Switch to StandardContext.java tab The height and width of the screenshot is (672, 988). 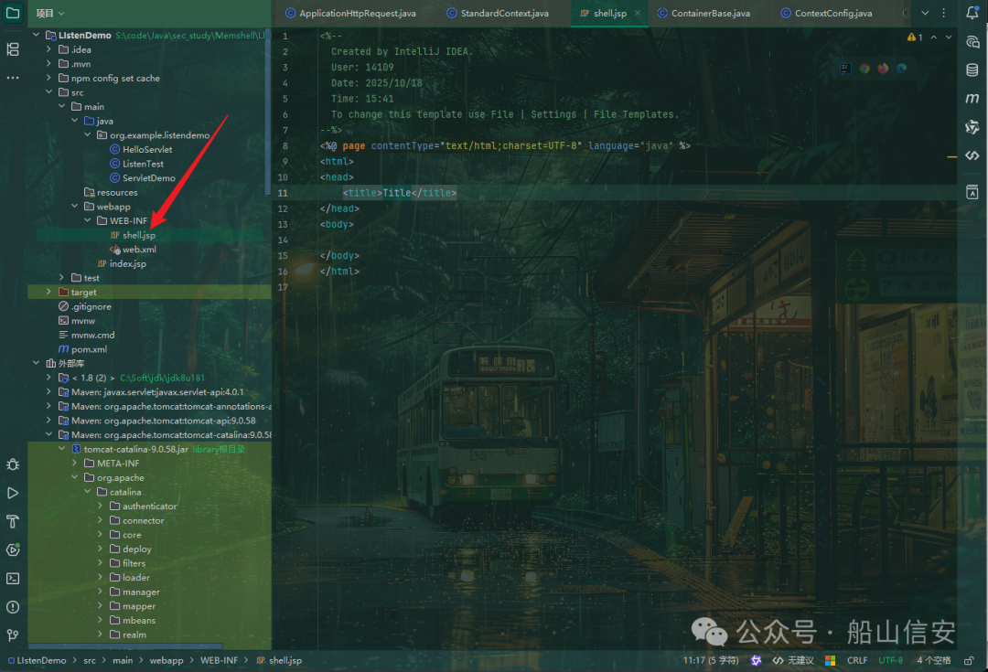(x=498, y=13)
